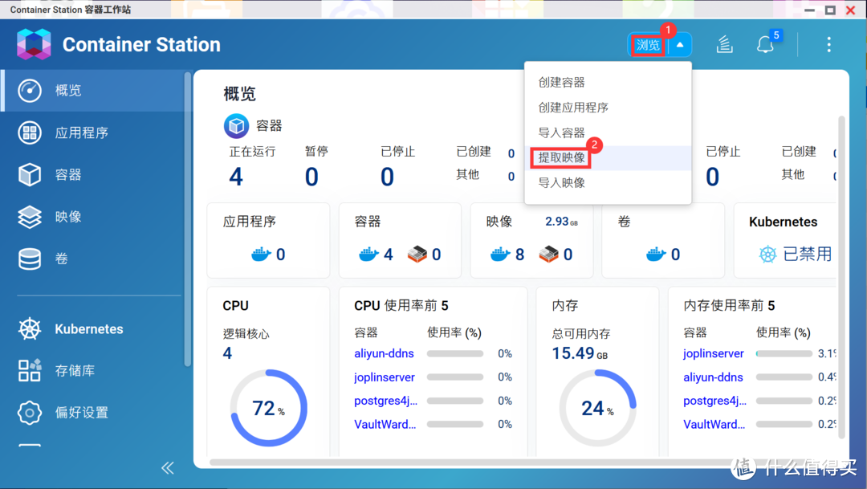The width and height of the screenshot is (867, 489).
Task: Click Docker whale icon in 应用程序 card
Action: point(261,255)
